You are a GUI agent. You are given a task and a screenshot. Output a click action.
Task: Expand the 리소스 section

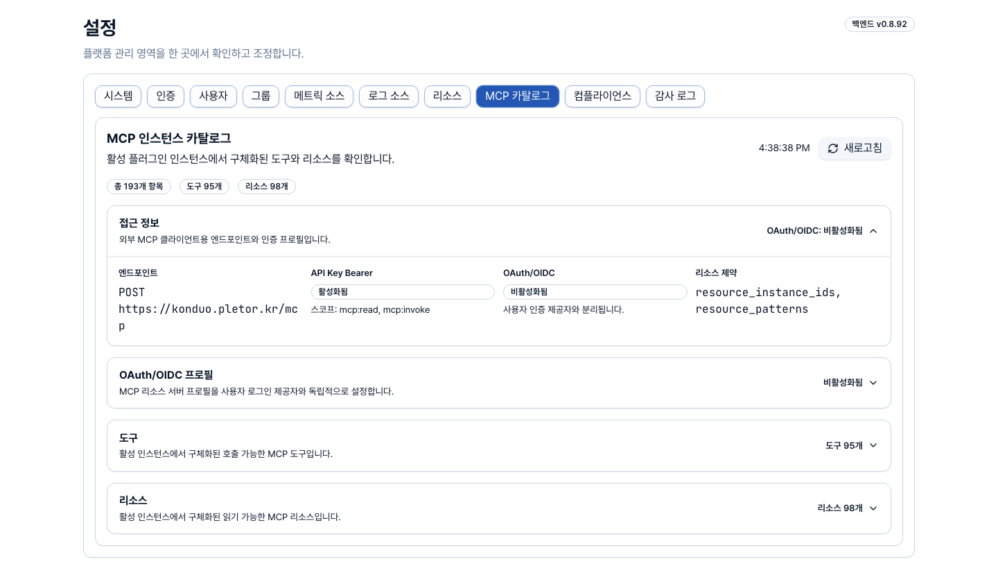499,508
